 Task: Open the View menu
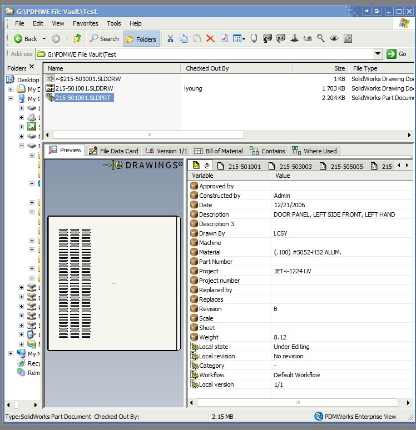tap(58, 23)
